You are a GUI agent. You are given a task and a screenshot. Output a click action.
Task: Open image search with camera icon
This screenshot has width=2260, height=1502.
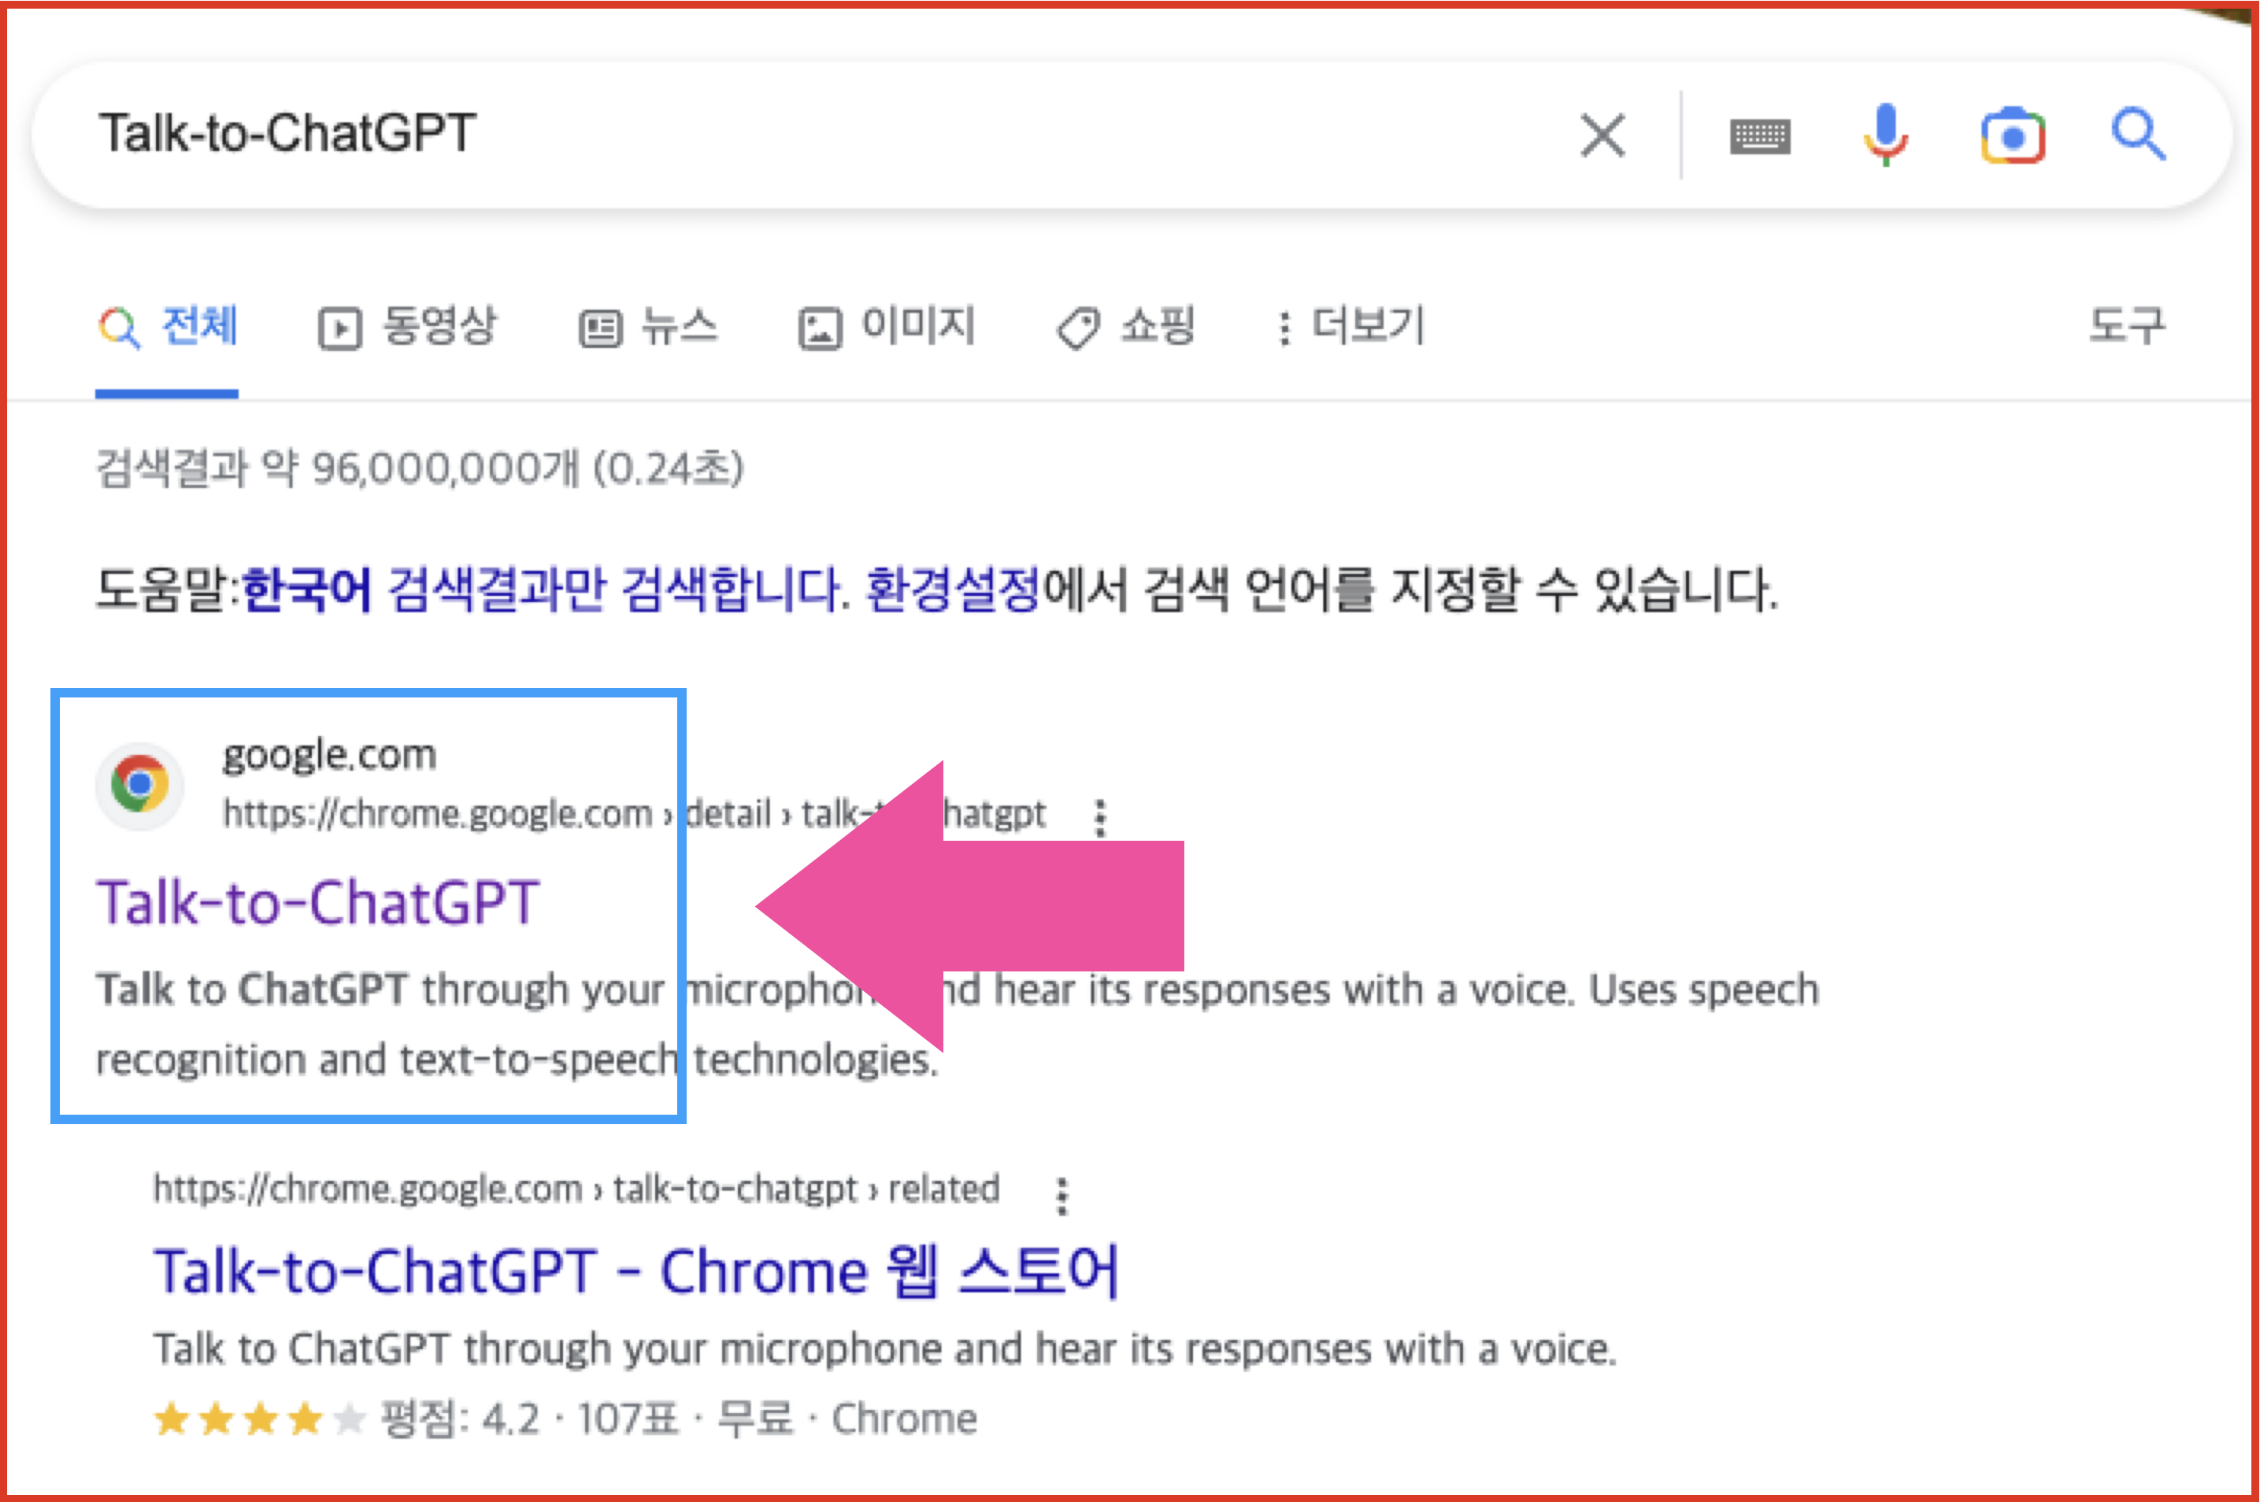[x=2012, y=136]
